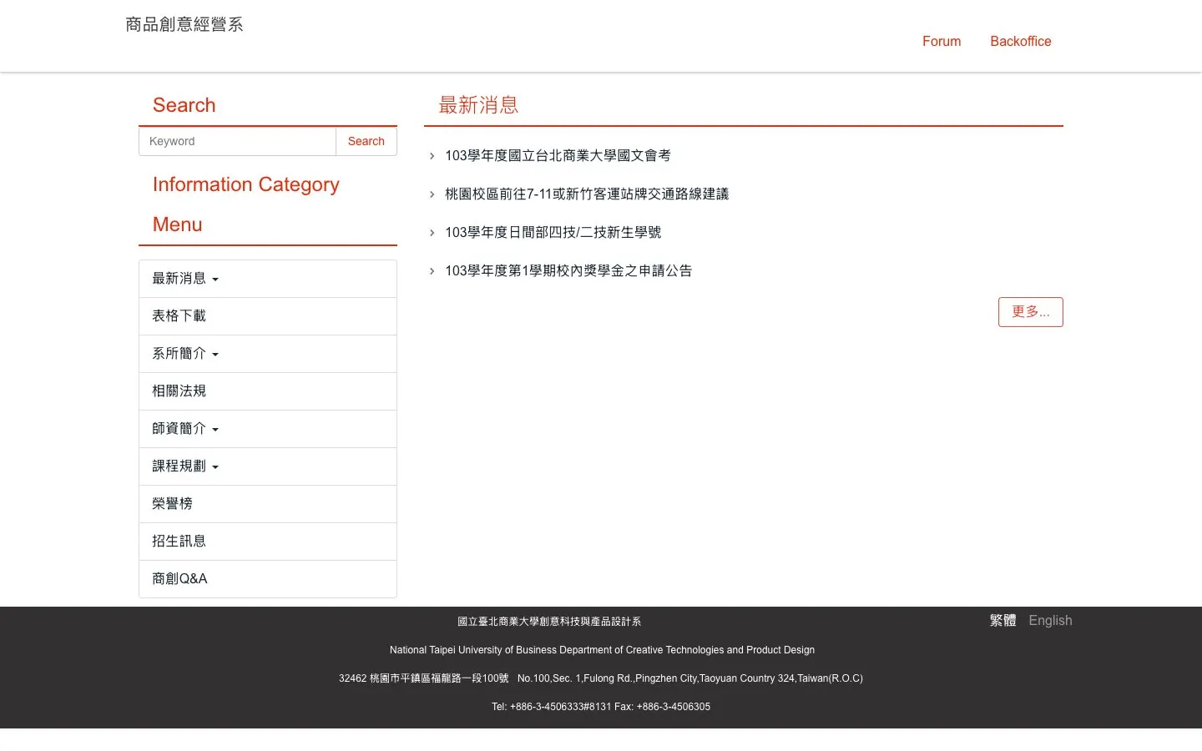Screen dimensions: 1202x751
Task: Open 招生訊息 menu item
Action: (x=268, y=542)
